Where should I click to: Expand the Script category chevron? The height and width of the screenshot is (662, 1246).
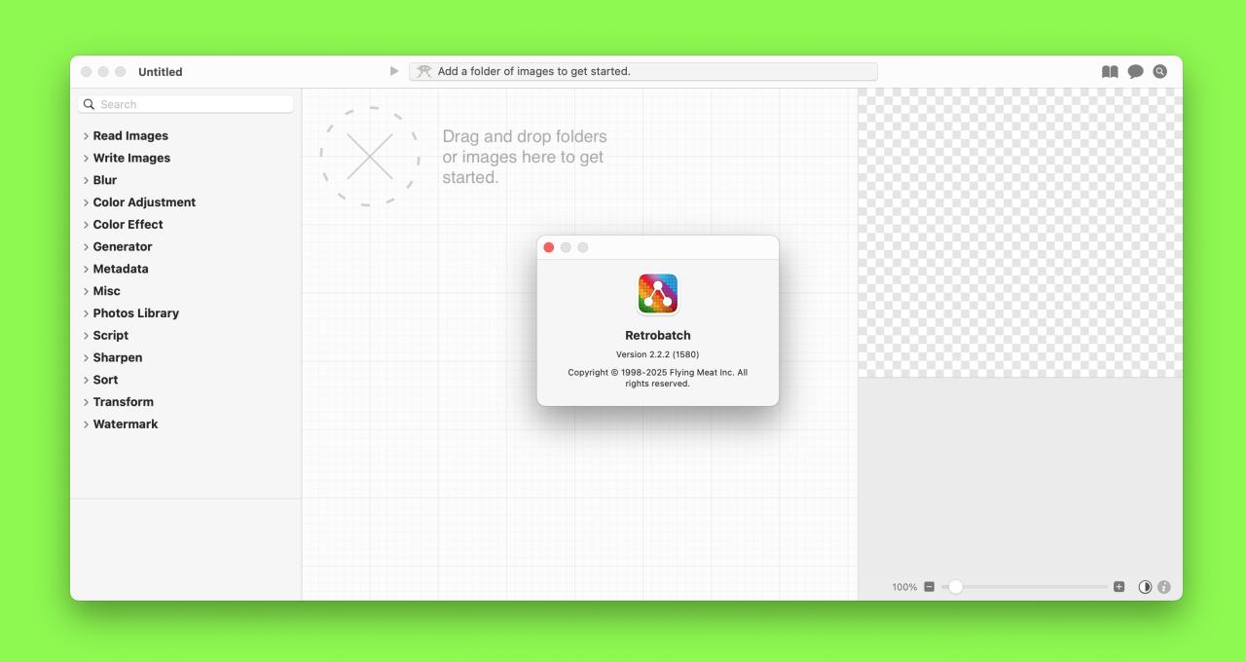86,335
